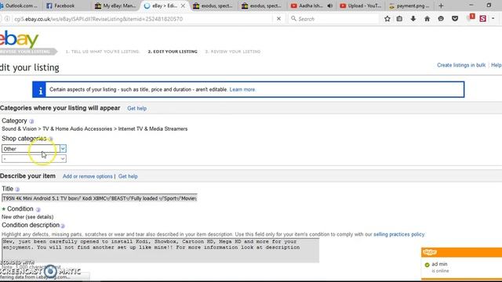Image resolution: width=502 pixels, height=282 pixels.
Task: Click the Help link at top right
Action: pyautogui.click(x=497, y=65)
